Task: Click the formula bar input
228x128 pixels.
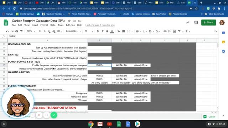Action: 113,36
